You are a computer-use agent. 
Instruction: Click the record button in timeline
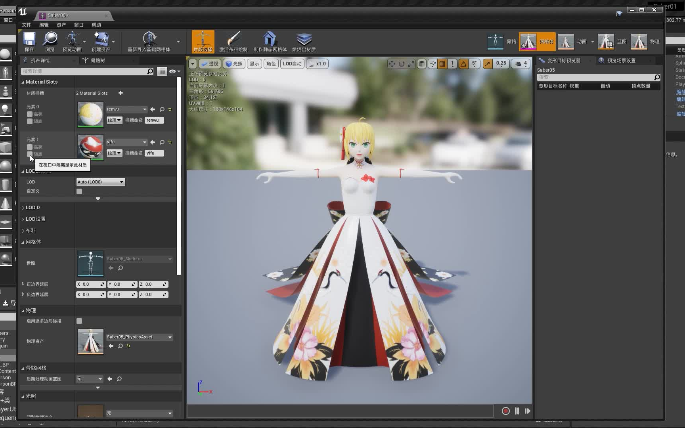pyautogui.click(x=505, y=411)
